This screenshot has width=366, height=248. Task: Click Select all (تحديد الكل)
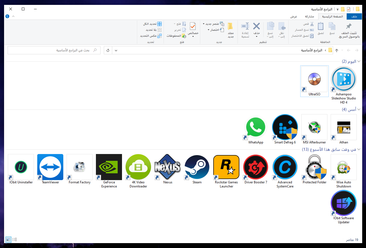pos(152,24)
